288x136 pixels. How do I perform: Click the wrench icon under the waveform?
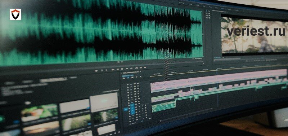pos(193,58)
